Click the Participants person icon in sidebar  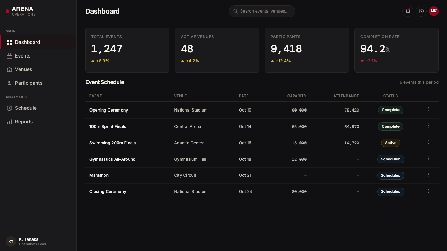tap(9, 83)
